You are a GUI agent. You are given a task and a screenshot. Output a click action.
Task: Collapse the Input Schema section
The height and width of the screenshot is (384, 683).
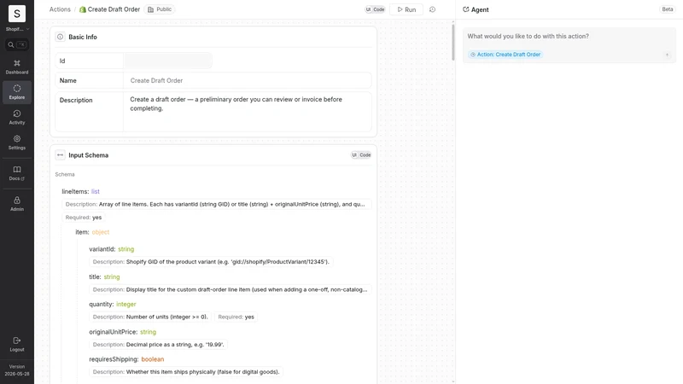tap(60, 155)
